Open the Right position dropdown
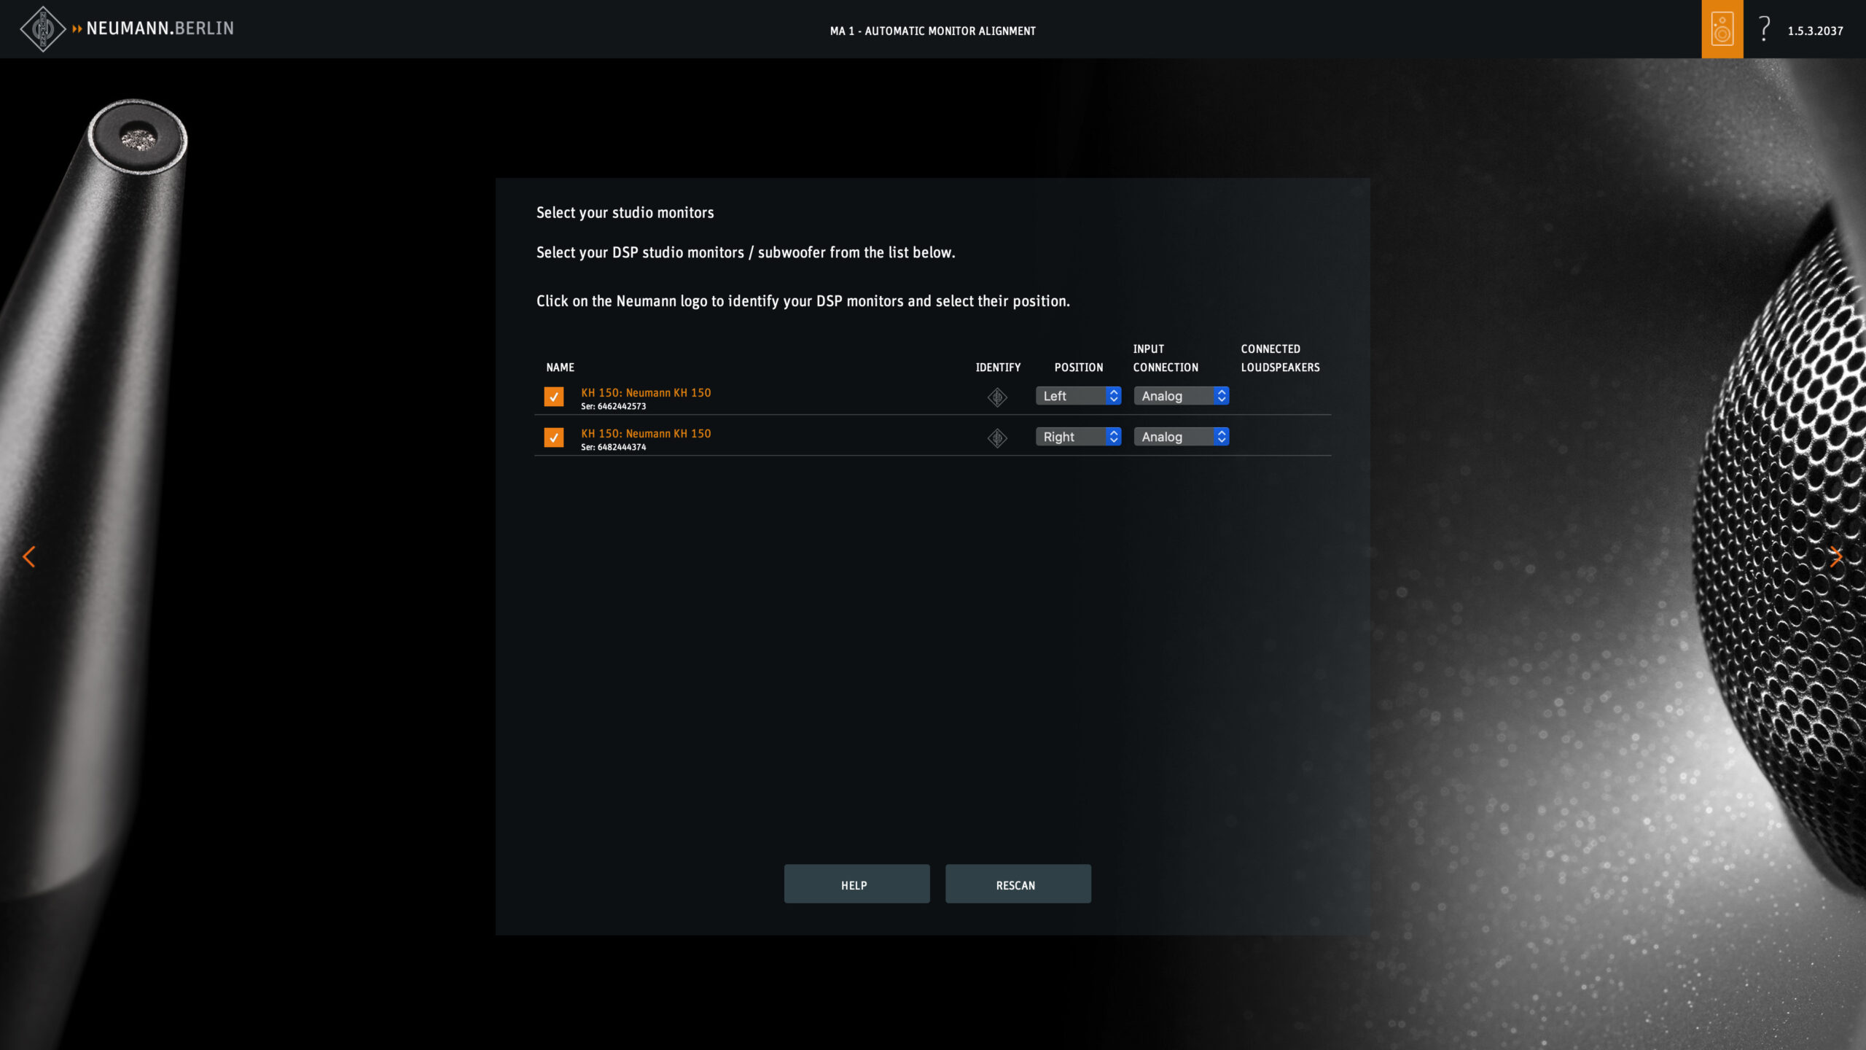Screen dimensions: 1866x1050 point(1078,437)
